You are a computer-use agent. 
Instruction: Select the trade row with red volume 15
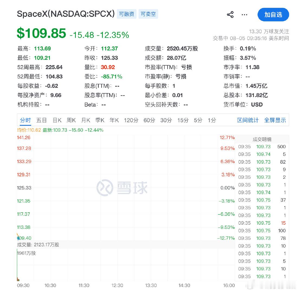[x=262, y=223]
